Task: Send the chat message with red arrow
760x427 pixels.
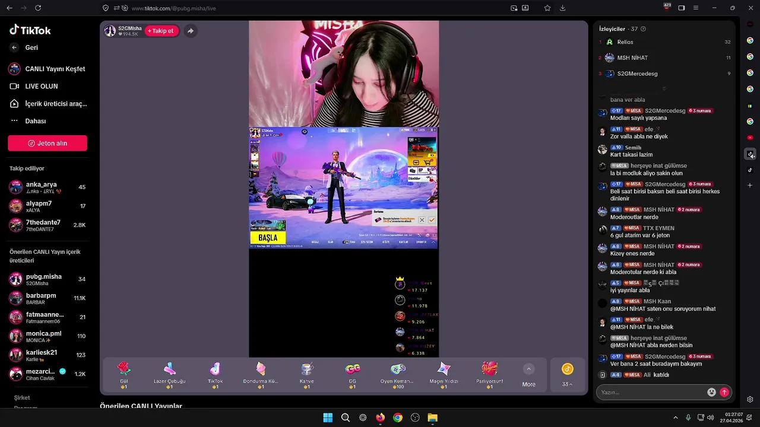Action: point(724,392)
